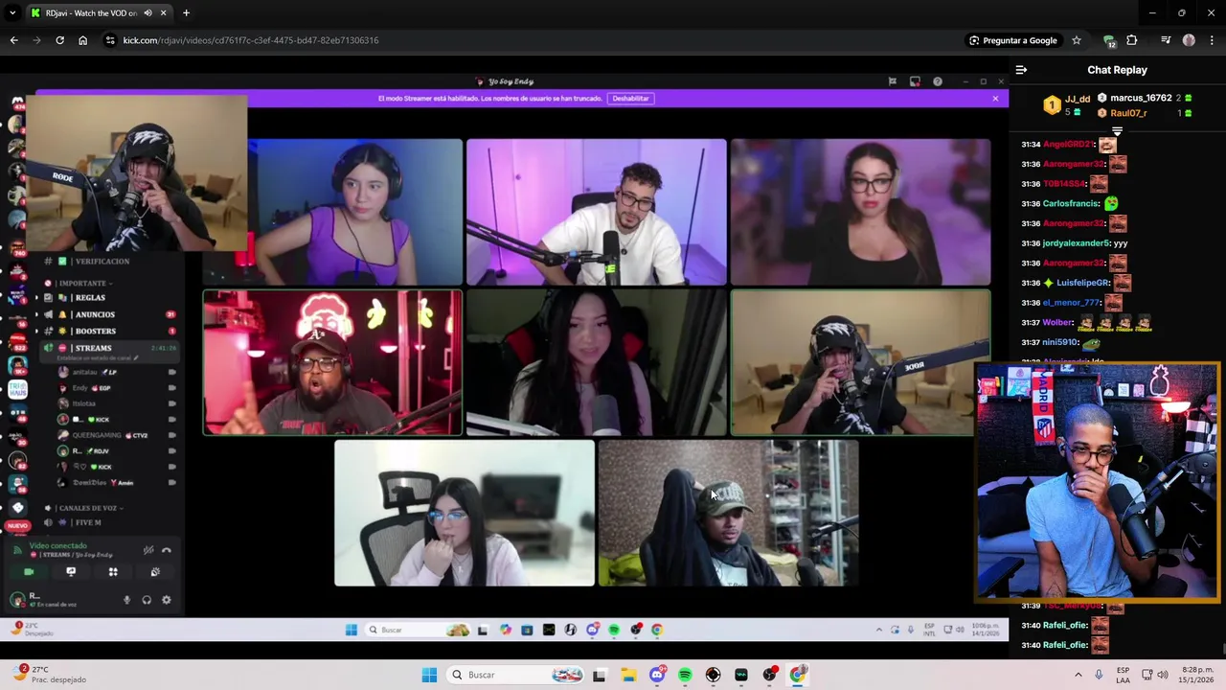Open Discord user settings gear
Screen dimensions: 1226x690
coord(166,600)
